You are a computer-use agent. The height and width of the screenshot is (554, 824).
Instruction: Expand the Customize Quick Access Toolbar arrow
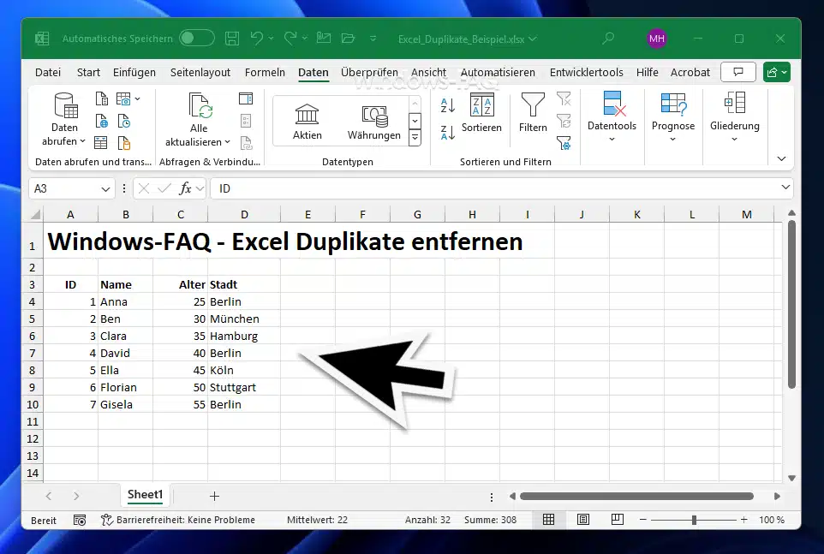coord(373,39)
